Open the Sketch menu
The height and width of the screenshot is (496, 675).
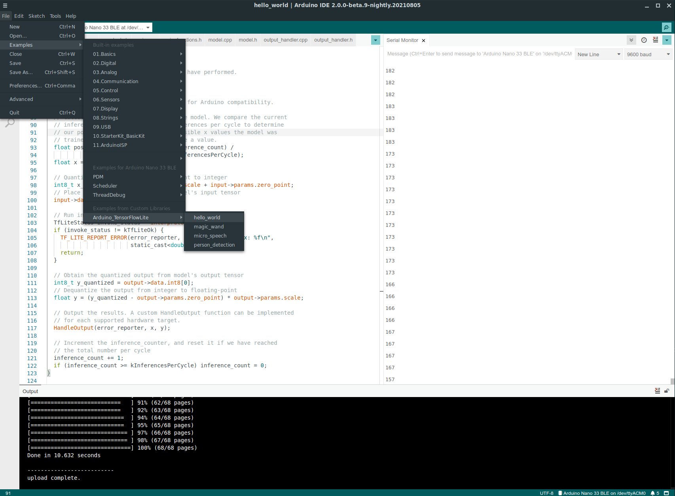point(36,16)
